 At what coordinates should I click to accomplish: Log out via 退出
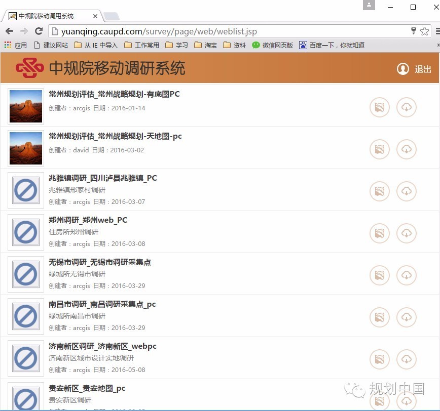click(x=423, y=69)
